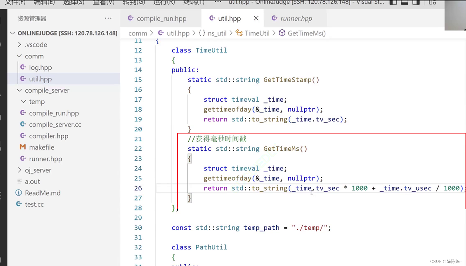Viewport: 466px width, 266px height.
Task: Open the makefile in explorer
Action: point(42,147)
